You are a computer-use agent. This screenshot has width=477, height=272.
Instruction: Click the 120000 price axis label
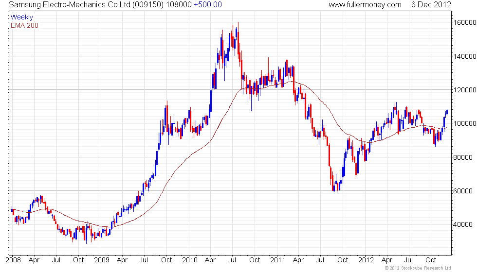click(464, 90)
